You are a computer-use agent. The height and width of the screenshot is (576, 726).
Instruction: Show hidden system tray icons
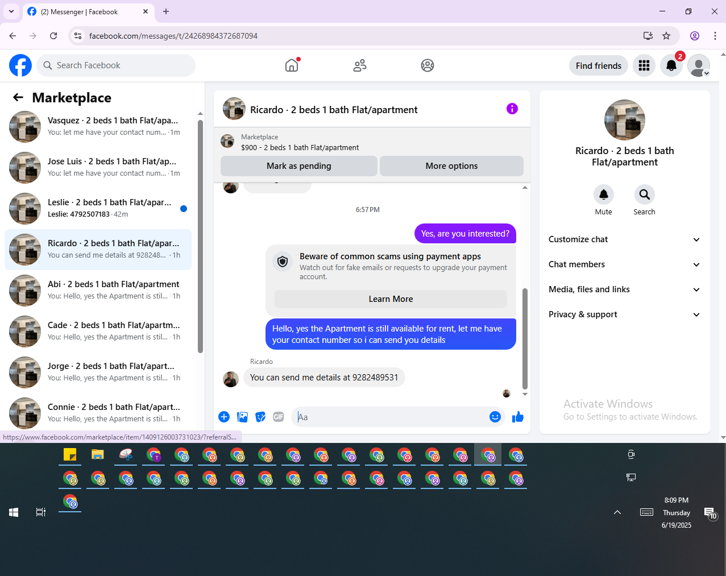[617, 512]
